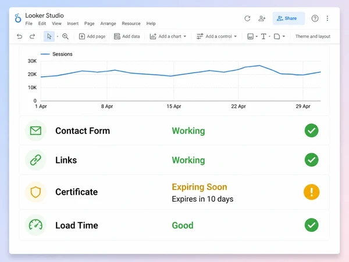Redo the last action
The height and width of the screenshot is (262, 349).
pos(32,37)
